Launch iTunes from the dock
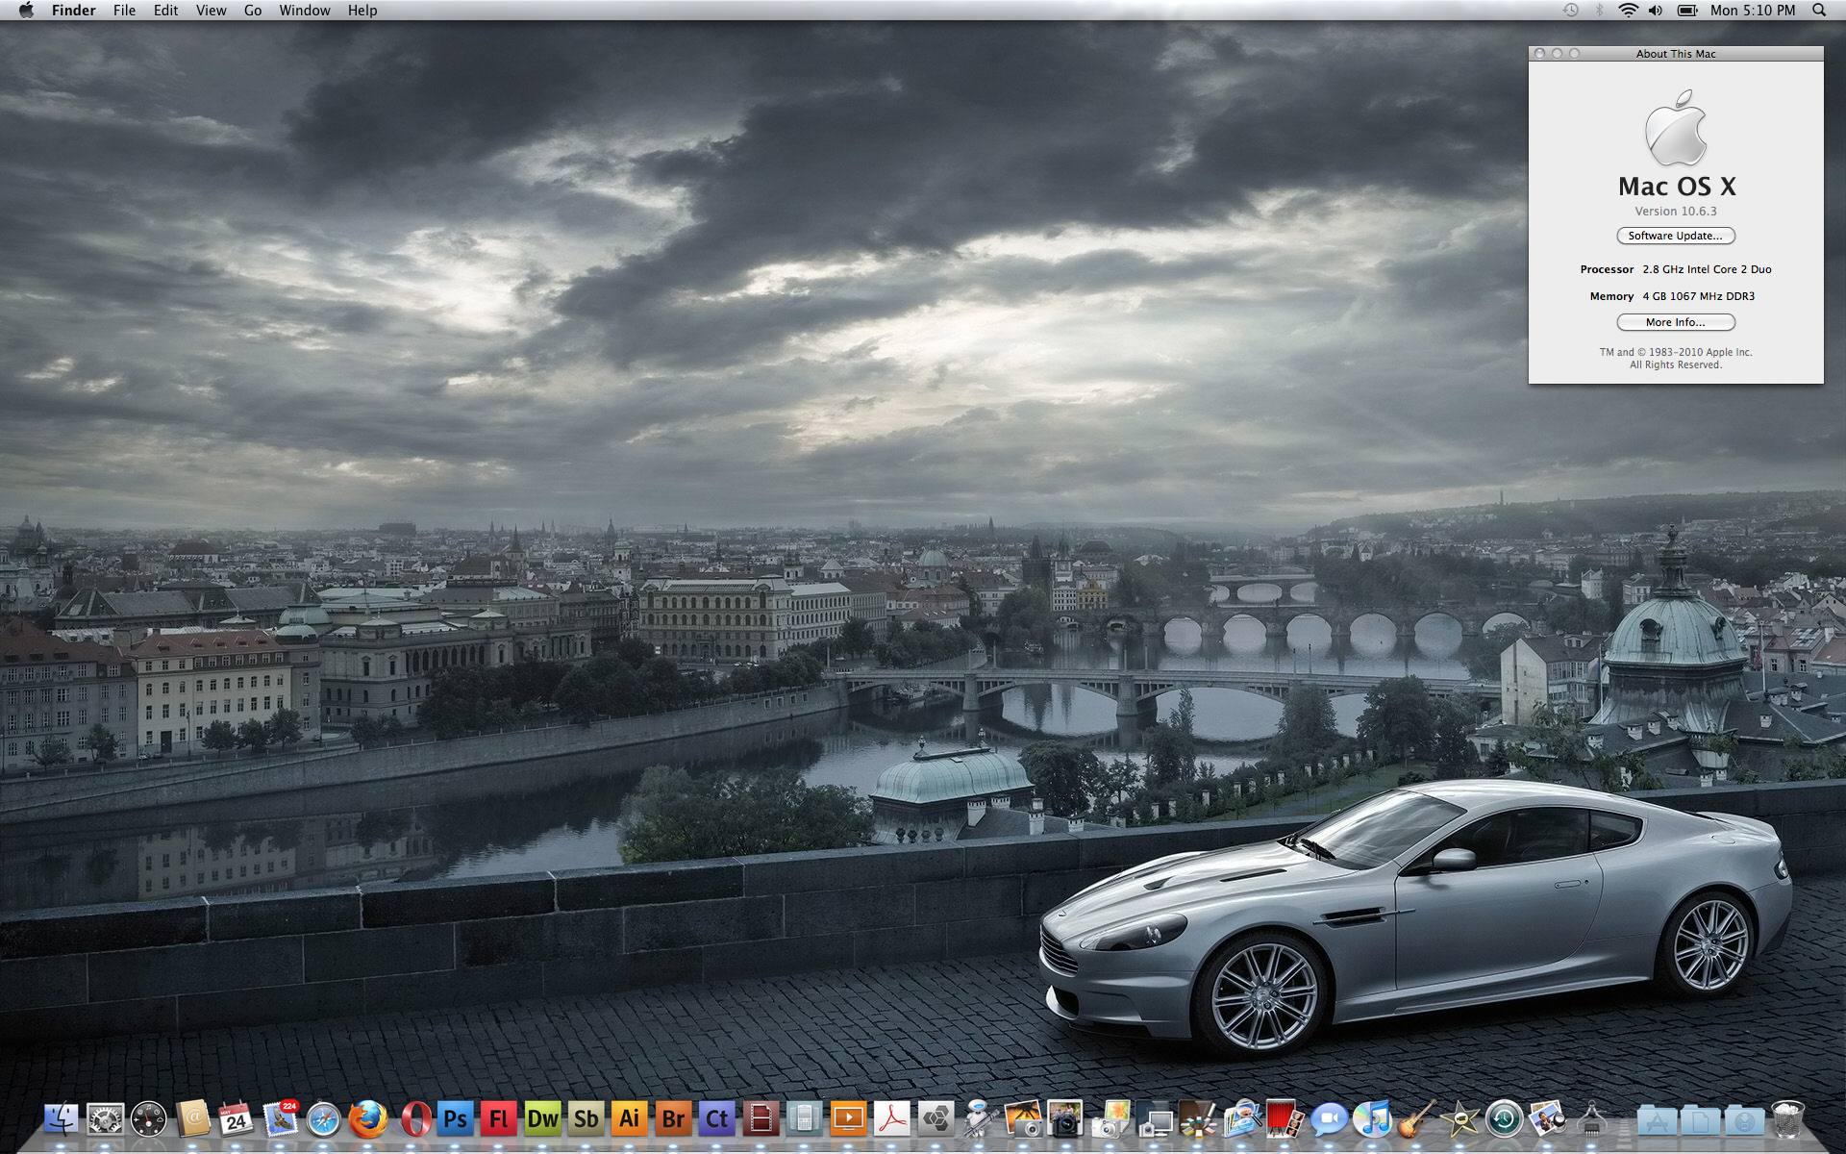Viewport: 1846px width, 1154px height. point(1372,1119)
